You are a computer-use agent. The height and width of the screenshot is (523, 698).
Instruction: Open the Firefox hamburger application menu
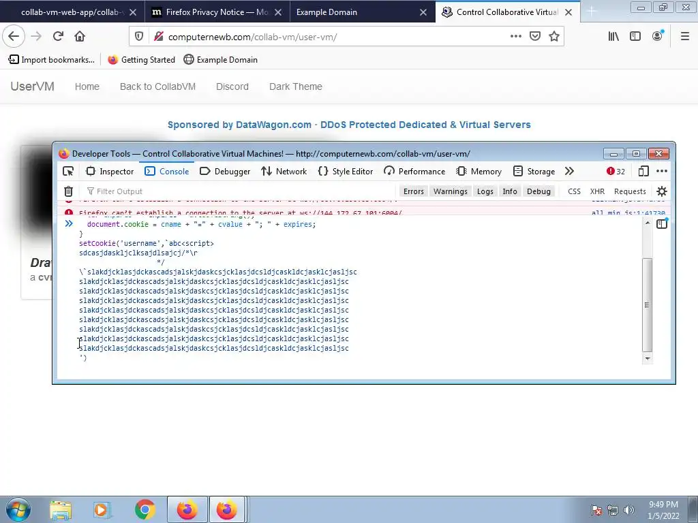(685, 37)
